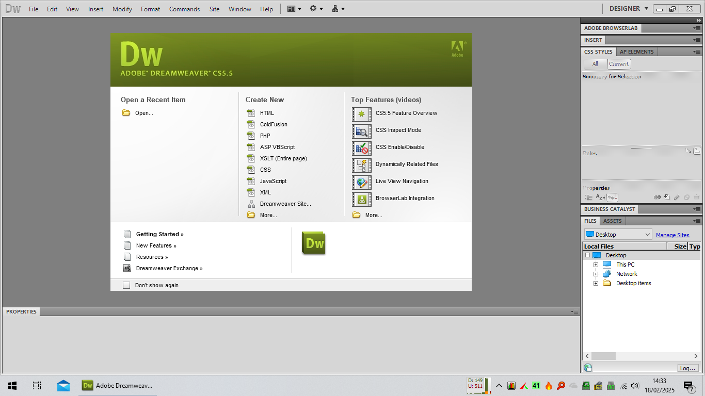
Task: Collapse the Desktop tree root node
Action: 587,255
